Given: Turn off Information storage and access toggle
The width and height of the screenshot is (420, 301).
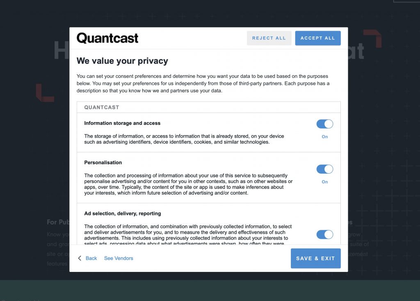Looking at the screenshot, I should [x=324, y=124].
